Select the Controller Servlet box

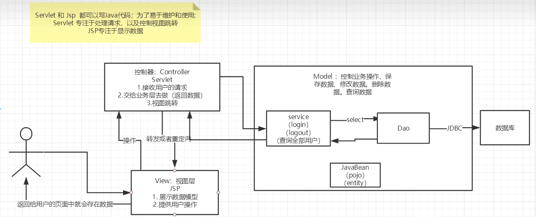click(162, 87)
